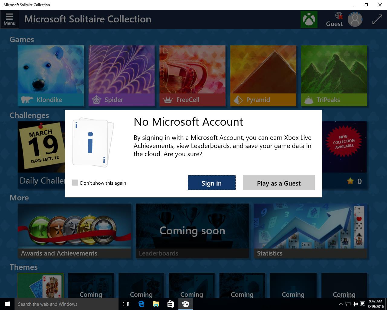
Task: Click the Sign in button
Action: point(212,183)
